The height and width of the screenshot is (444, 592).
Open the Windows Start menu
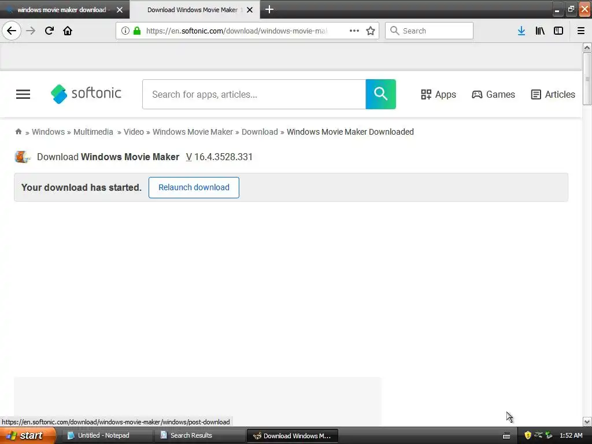coord(27,435)
